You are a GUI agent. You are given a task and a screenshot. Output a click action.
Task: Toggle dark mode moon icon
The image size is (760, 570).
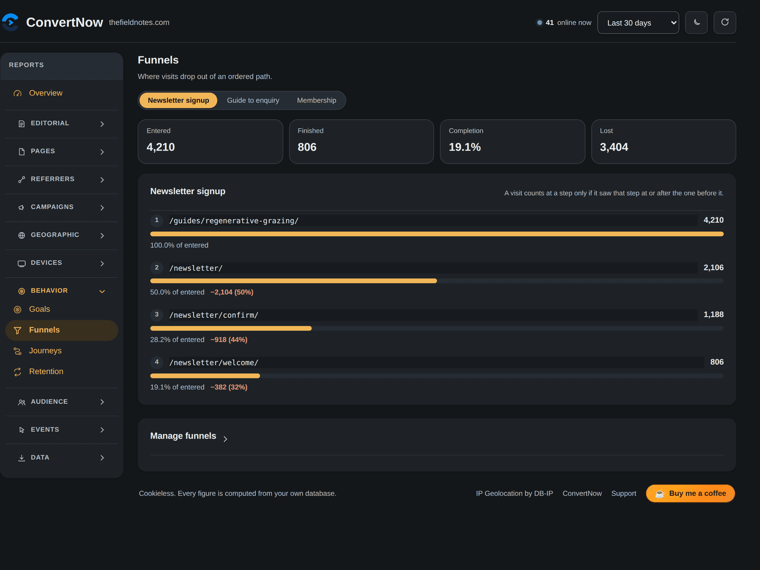(697, 22)
